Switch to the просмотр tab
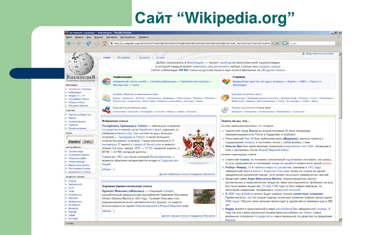 coord(144,58)
